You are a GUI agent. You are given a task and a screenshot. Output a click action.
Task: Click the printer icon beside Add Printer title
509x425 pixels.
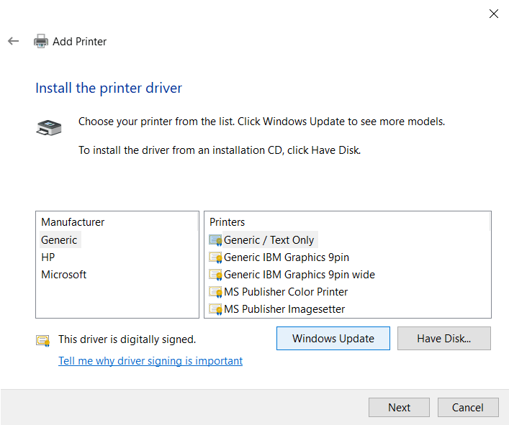(x=41, y=41)
